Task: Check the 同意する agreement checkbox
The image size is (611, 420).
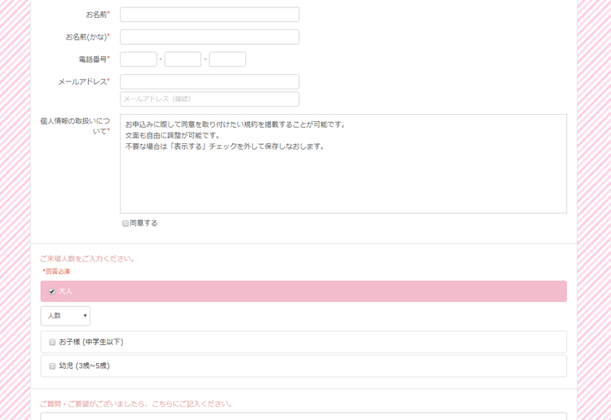Action: pos(125,223)
